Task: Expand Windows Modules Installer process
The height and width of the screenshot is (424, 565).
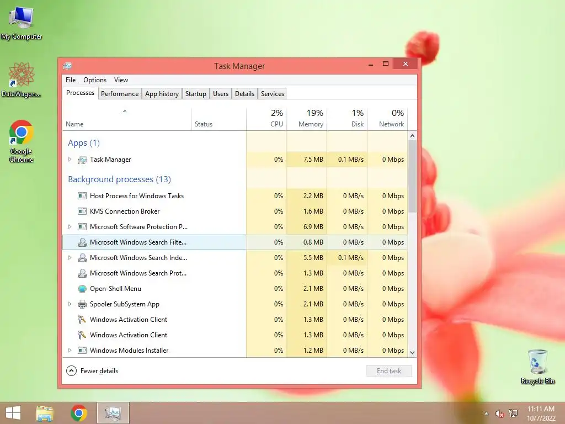Action: point(70,351)
